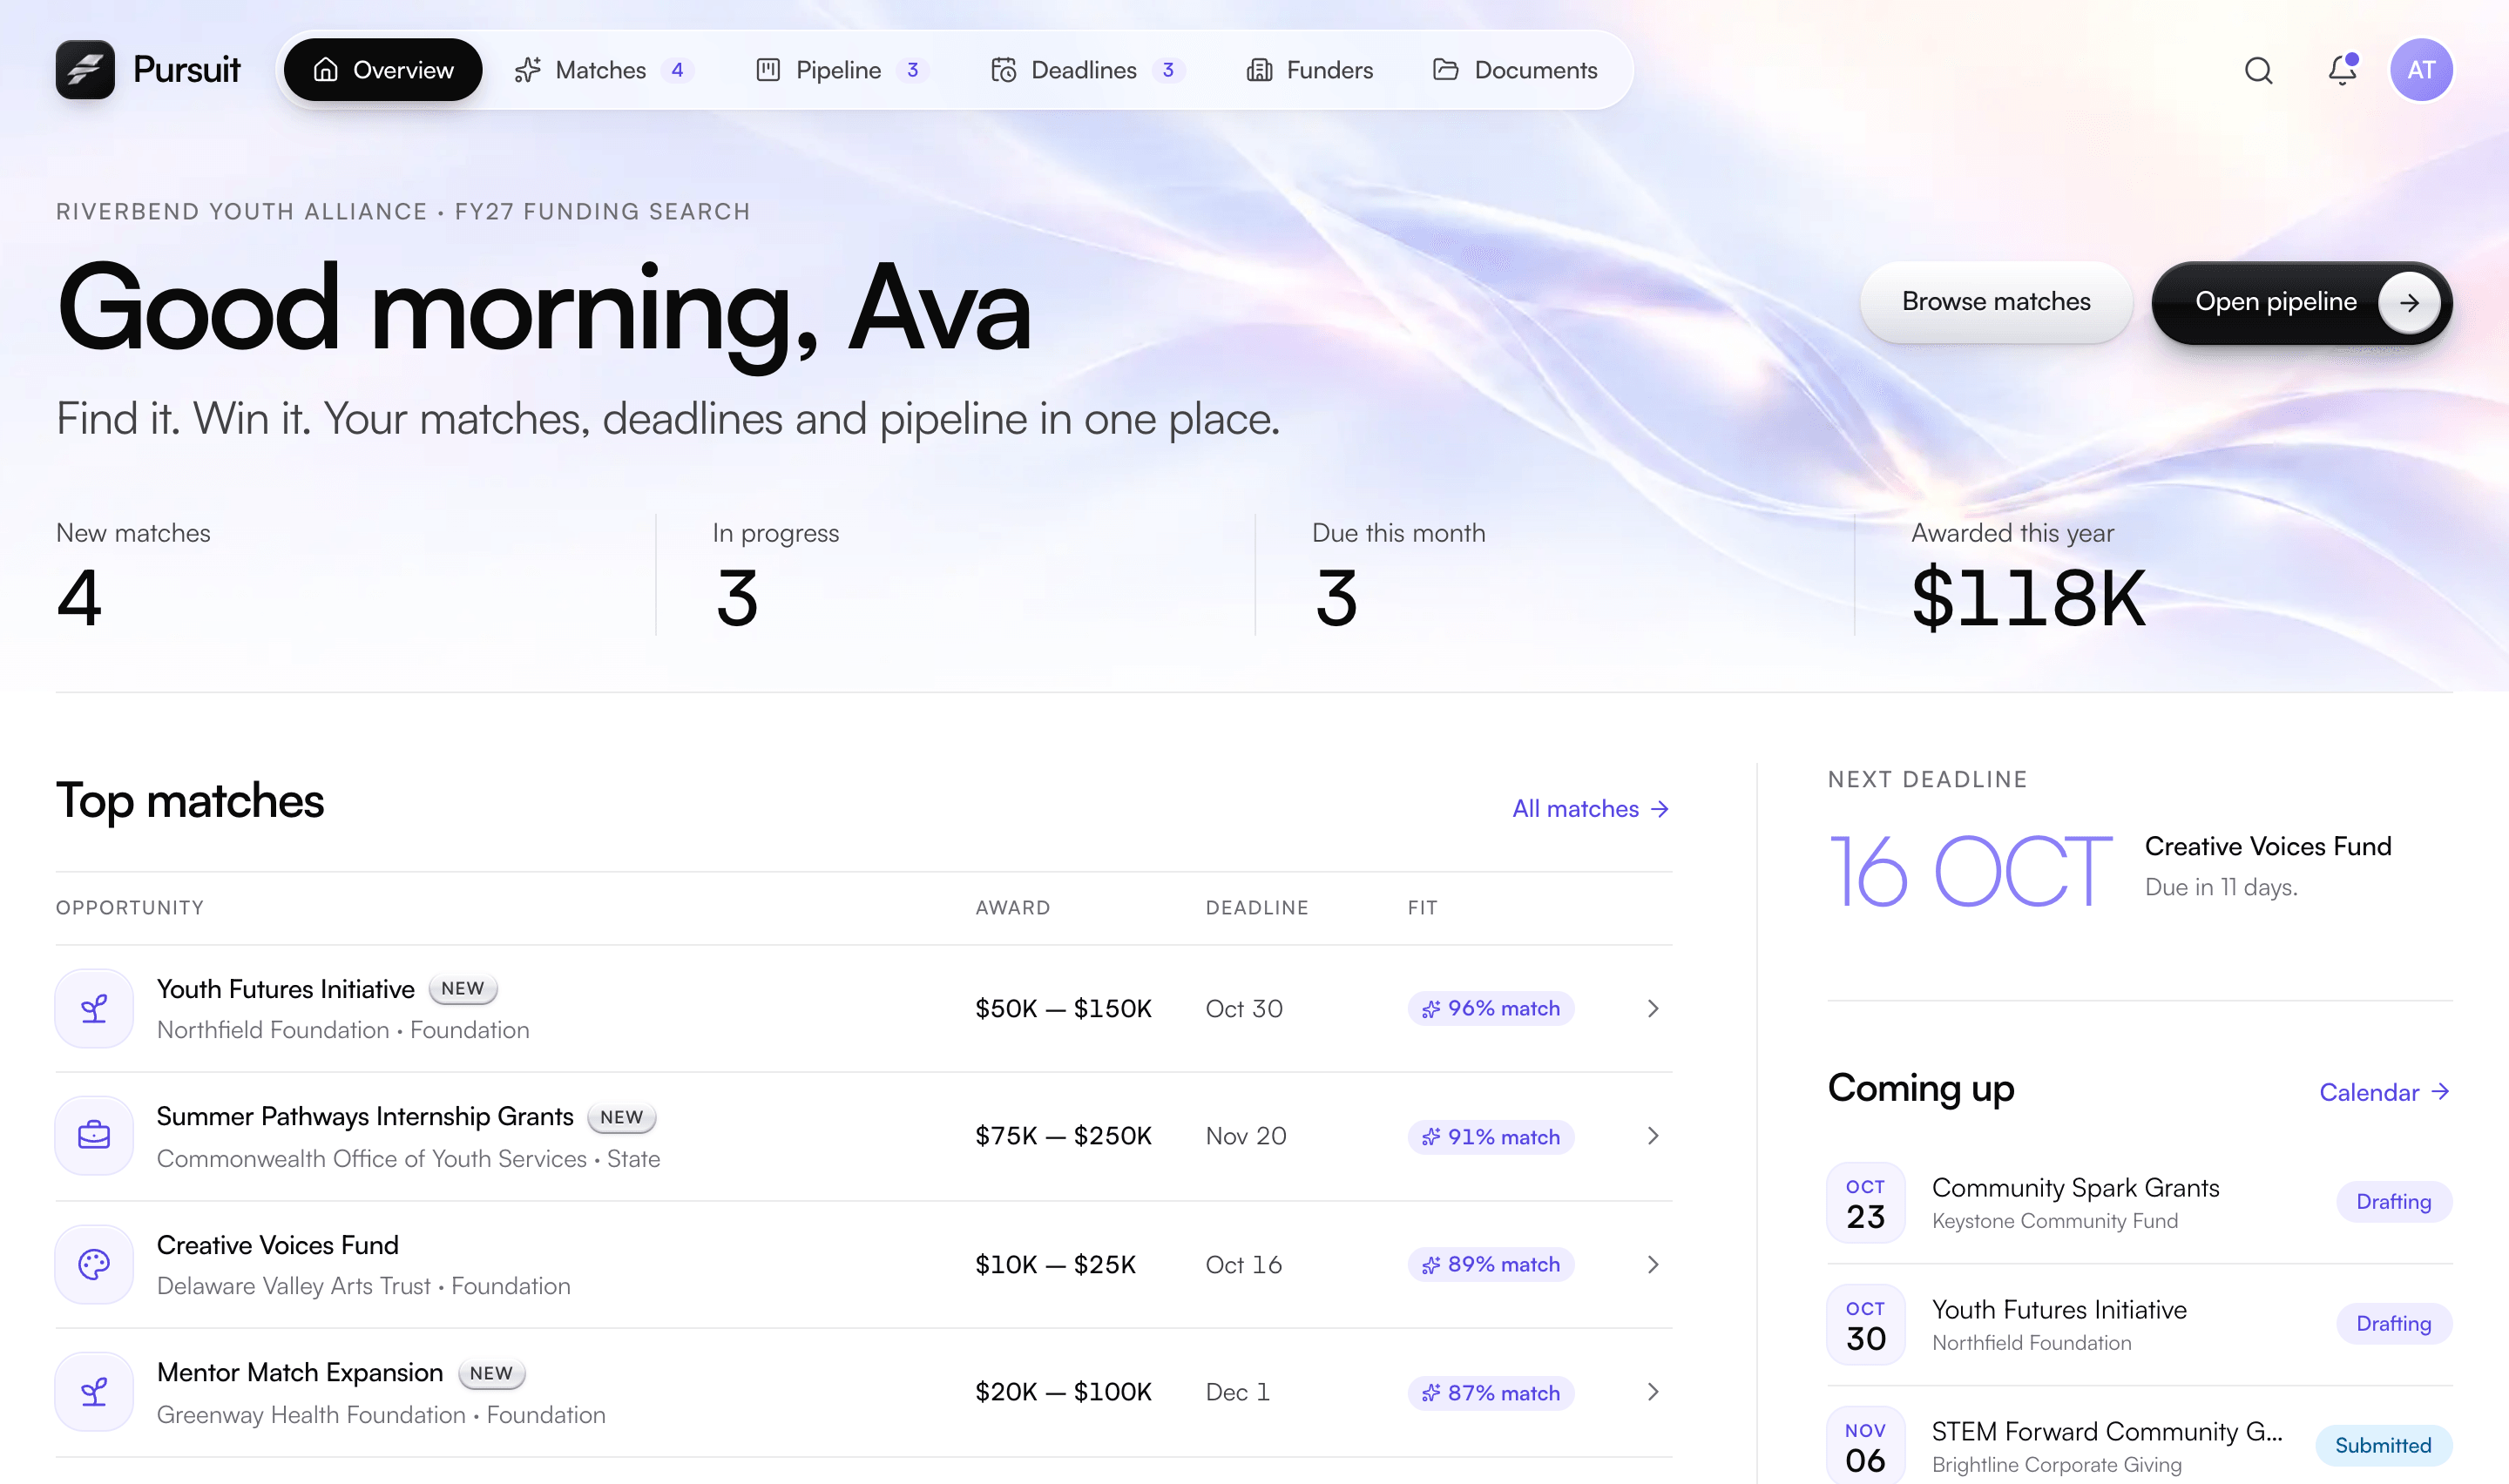Open the search magnifier icon
This screenshot has width=2509, height=1484.
click(2258, 70)
